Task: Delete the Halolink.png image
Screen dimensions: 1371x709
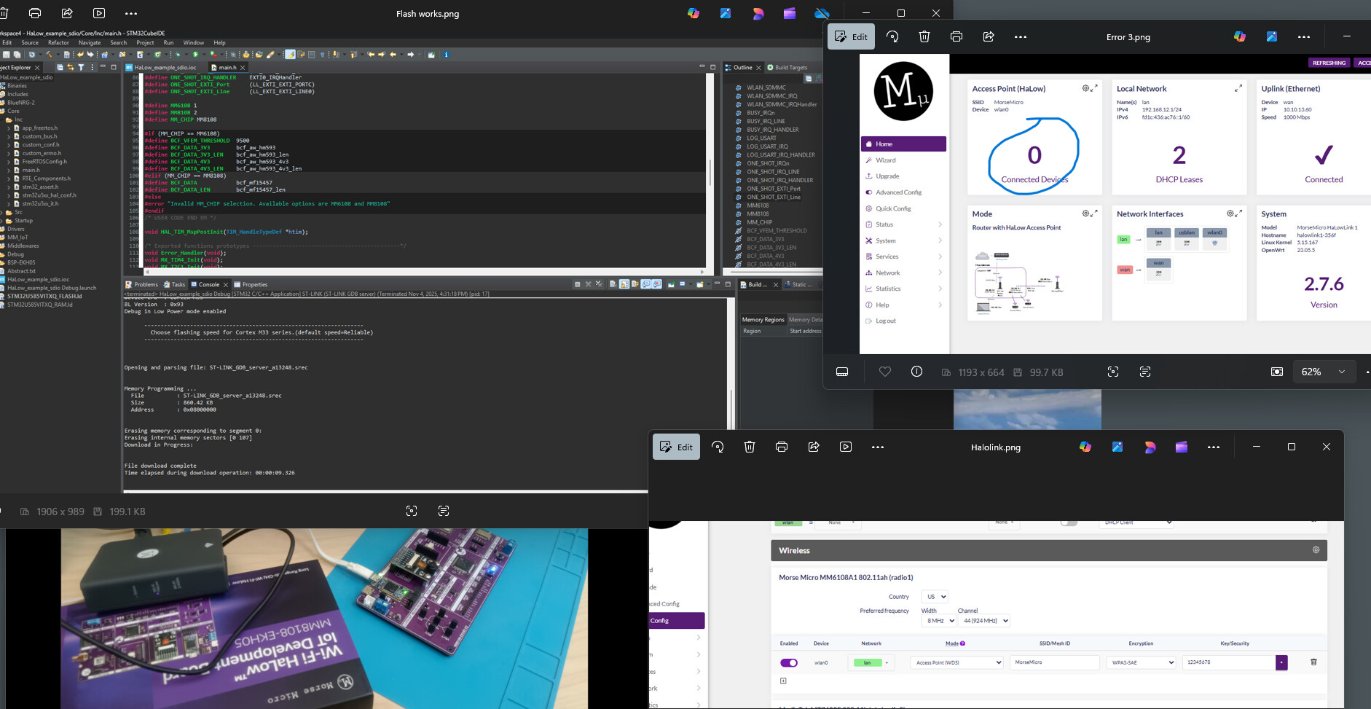Action: tap(750, 447)
